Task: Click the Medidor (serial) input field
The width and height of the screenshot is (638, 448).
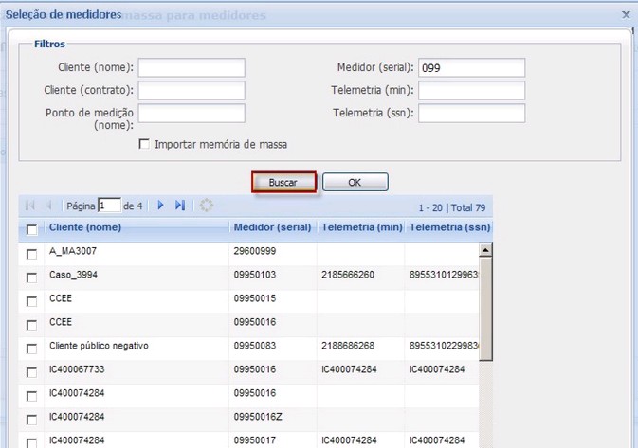Action: (471, 68)
